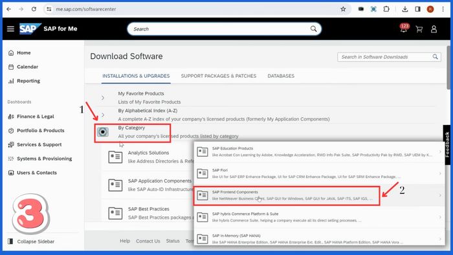Open SAP Education Products row chevron

pyautogui.click(x=440, y=151)
